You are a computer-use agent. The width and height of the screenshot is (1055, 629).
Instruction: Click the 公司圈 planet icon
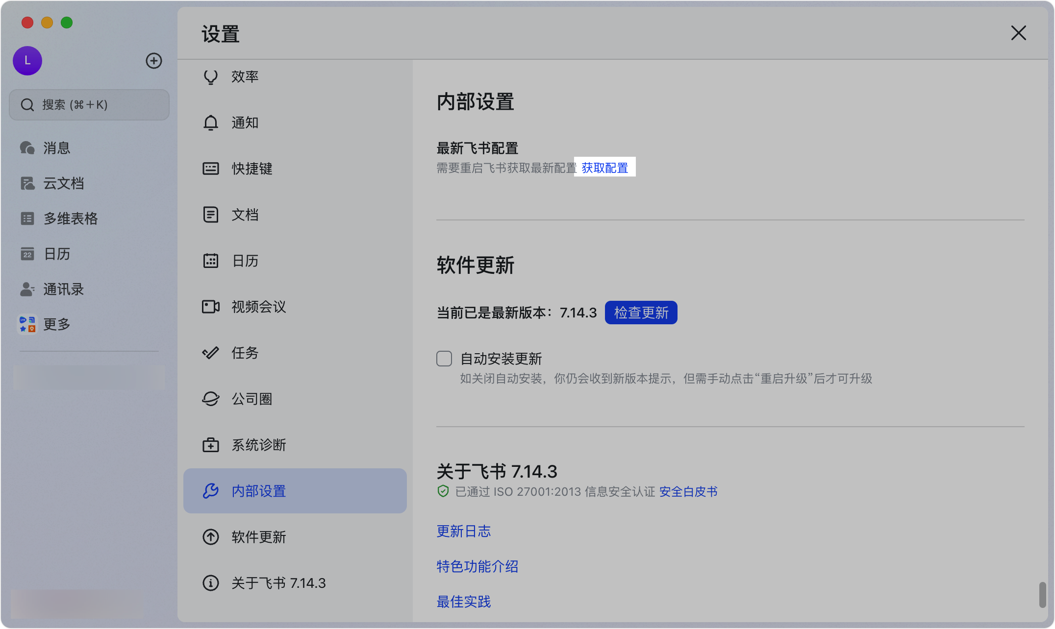point(211,399)
